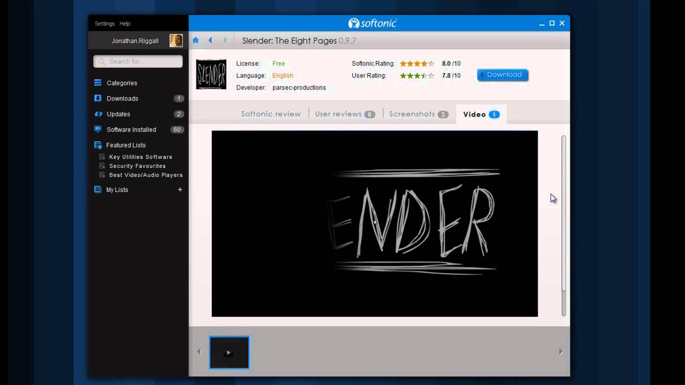
Task: Click the Softonic logo in the title bar
Action: point(372,24)
